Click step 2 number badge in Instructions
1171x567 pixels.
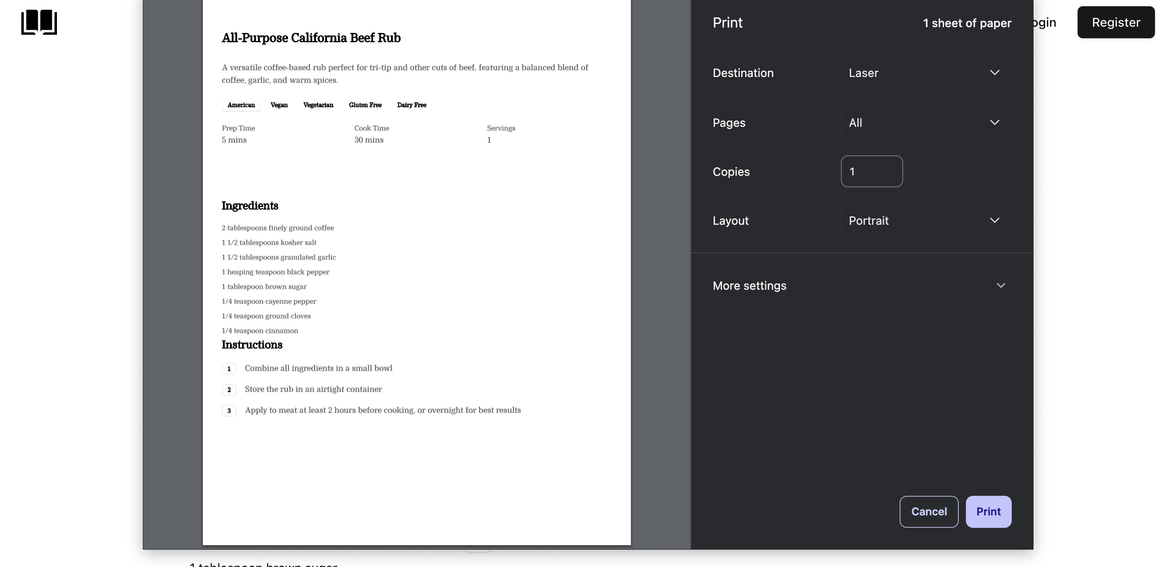point(229,390)
